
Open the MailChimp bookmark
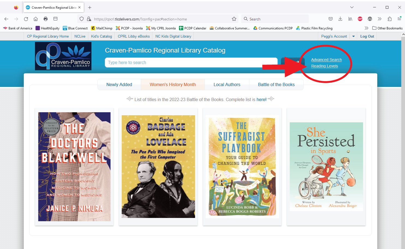(101, 28)
